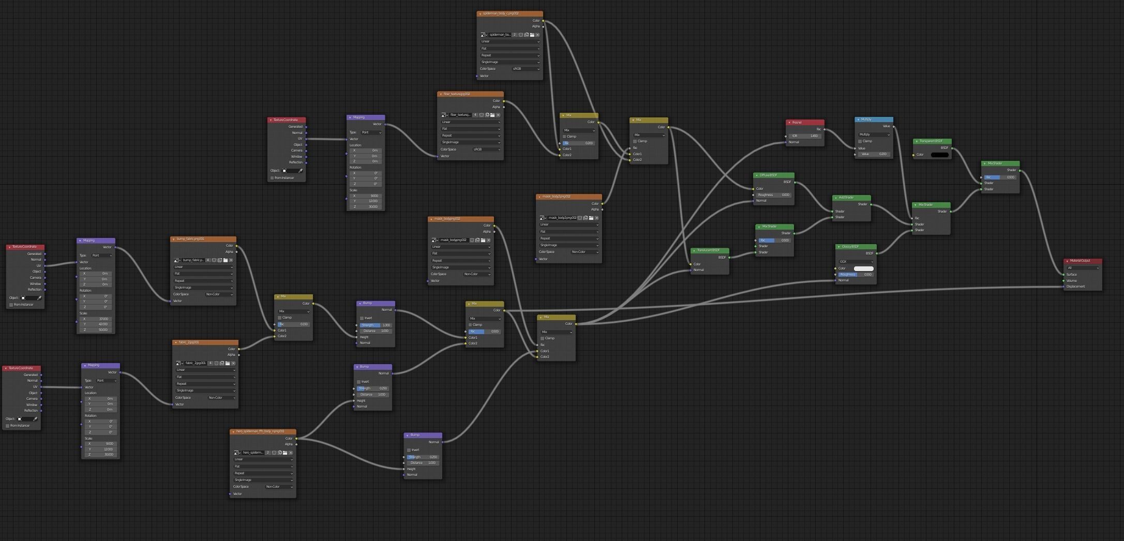Toggle fake user shield in bump_fabric node
Image resolution: width=1124 pixels, height=541 pixels.
pos(214,260)
